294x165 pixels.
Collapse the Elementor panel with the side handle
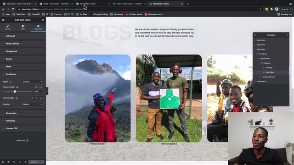47,91
